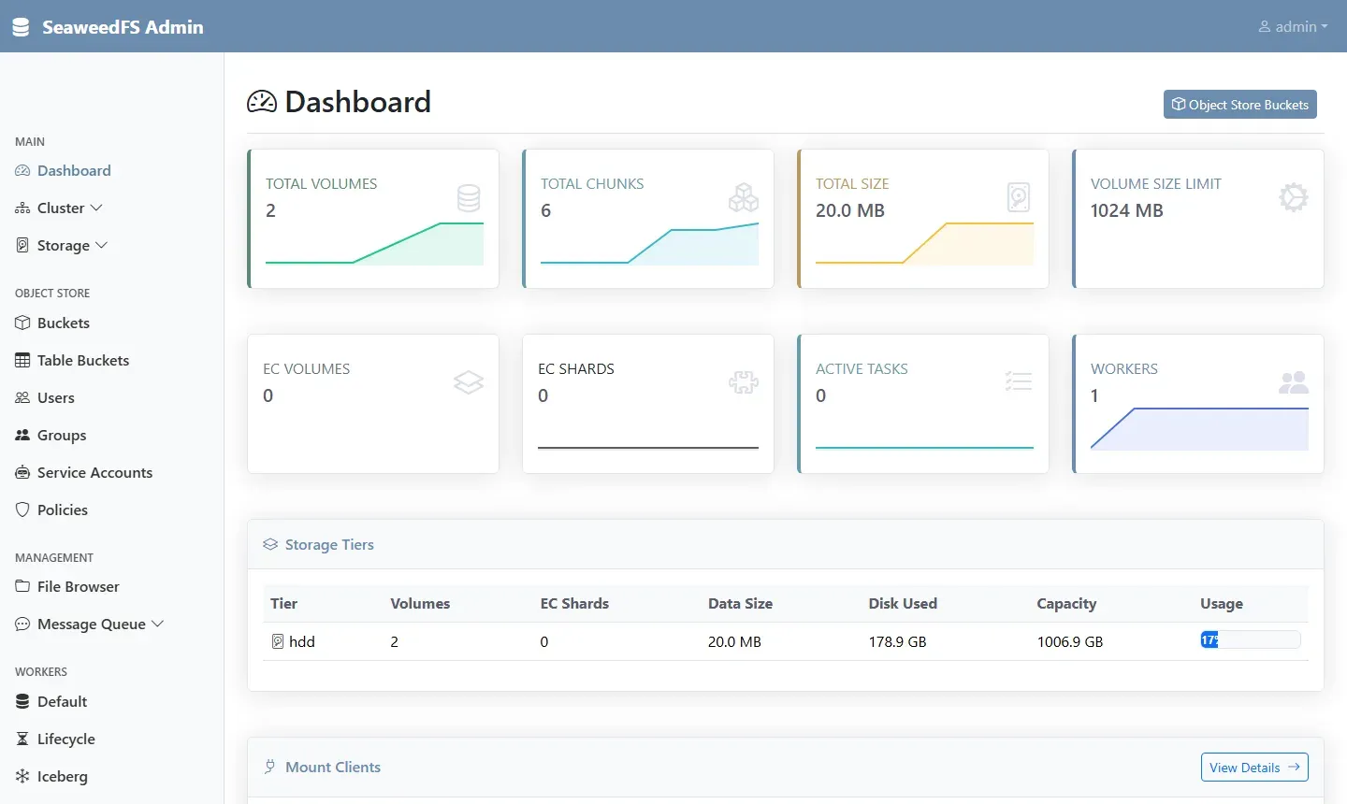The image size is (1347, 804).
Task: Open the admin user dropdown
Action: pos(1293,27)
